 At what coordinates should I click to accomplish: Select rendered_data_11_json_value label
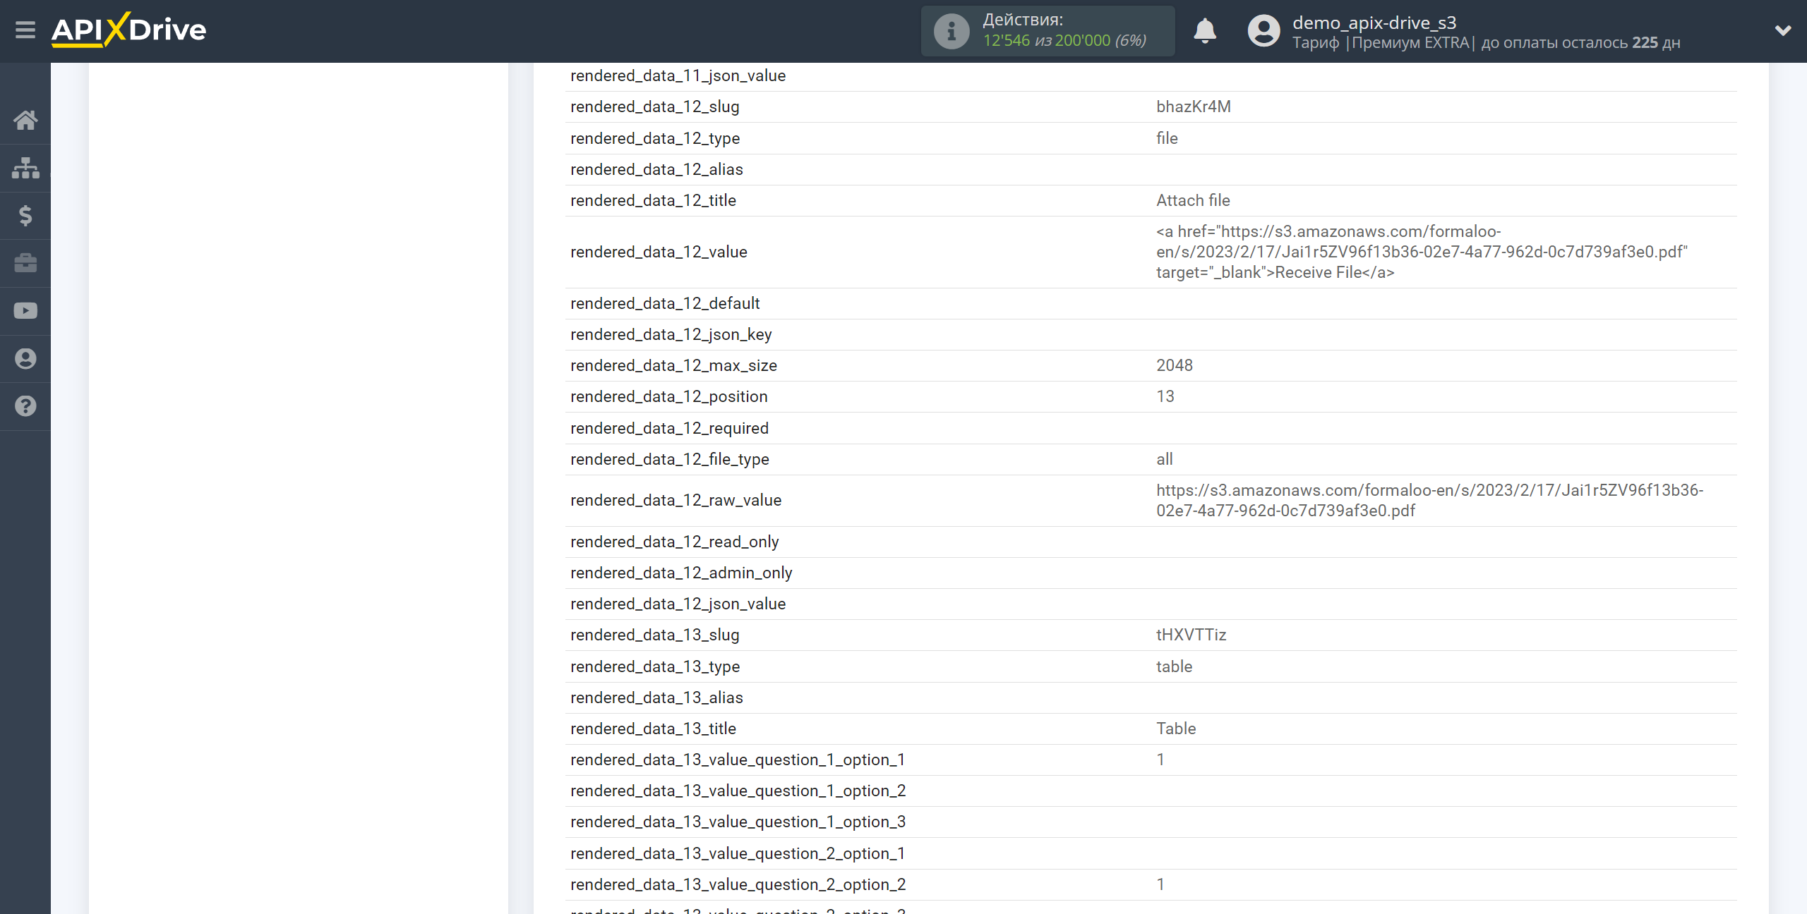tap(678, 75)
